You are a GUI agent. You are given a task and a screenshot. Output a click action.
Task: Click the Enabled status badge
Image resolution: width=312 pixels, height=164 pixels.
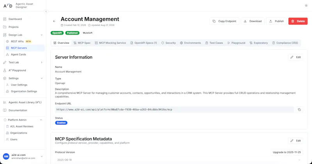tap(61, 123)
